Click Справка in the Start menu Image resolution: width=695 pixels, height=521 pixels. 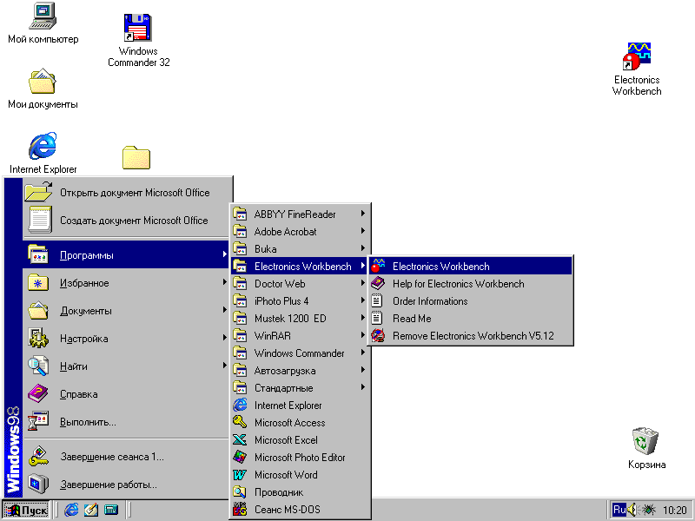[x=125, y=394]
